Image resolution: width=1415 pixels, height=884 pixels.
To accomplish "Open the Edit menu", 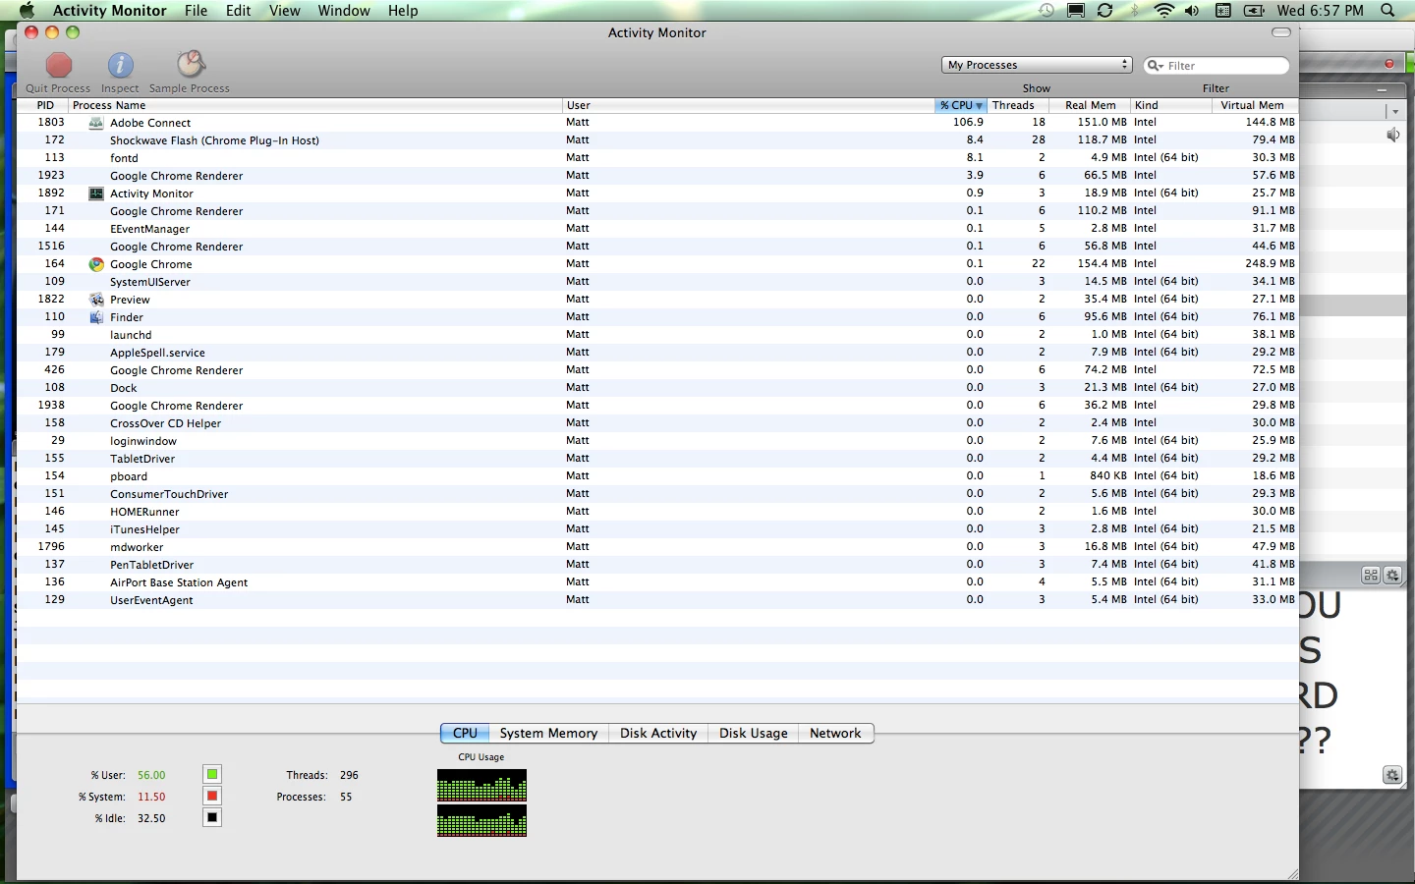I will tap(239, 10).
